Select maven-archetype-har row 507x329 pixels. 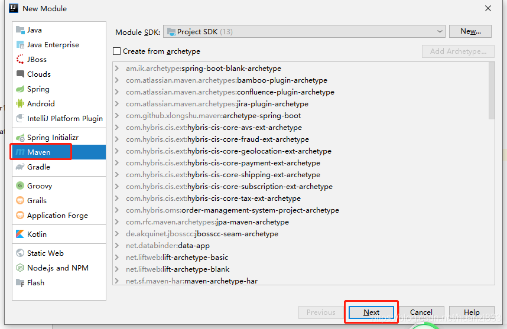pyautogui.click(x=301, y=281)
